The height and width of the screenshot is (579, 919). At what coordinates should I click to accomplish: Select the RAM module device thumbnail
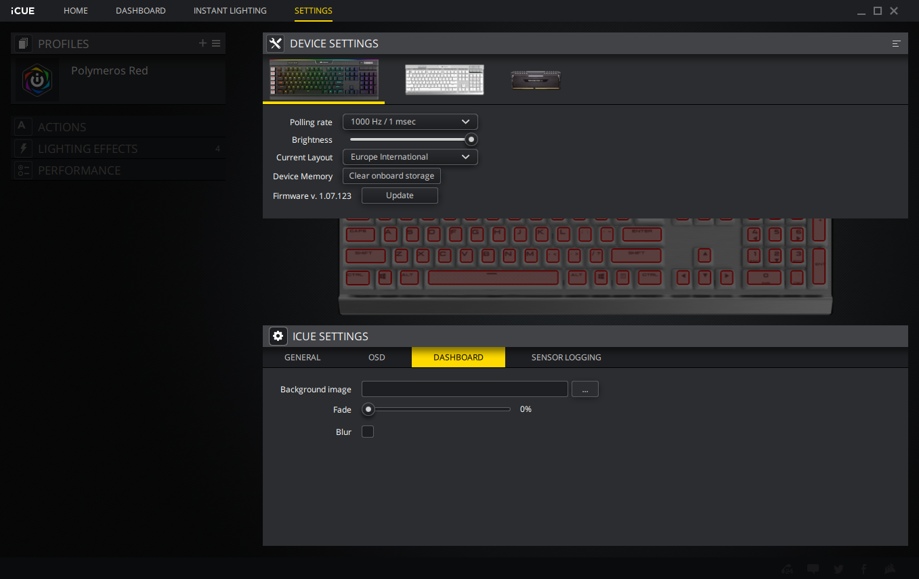pos(536,80)
